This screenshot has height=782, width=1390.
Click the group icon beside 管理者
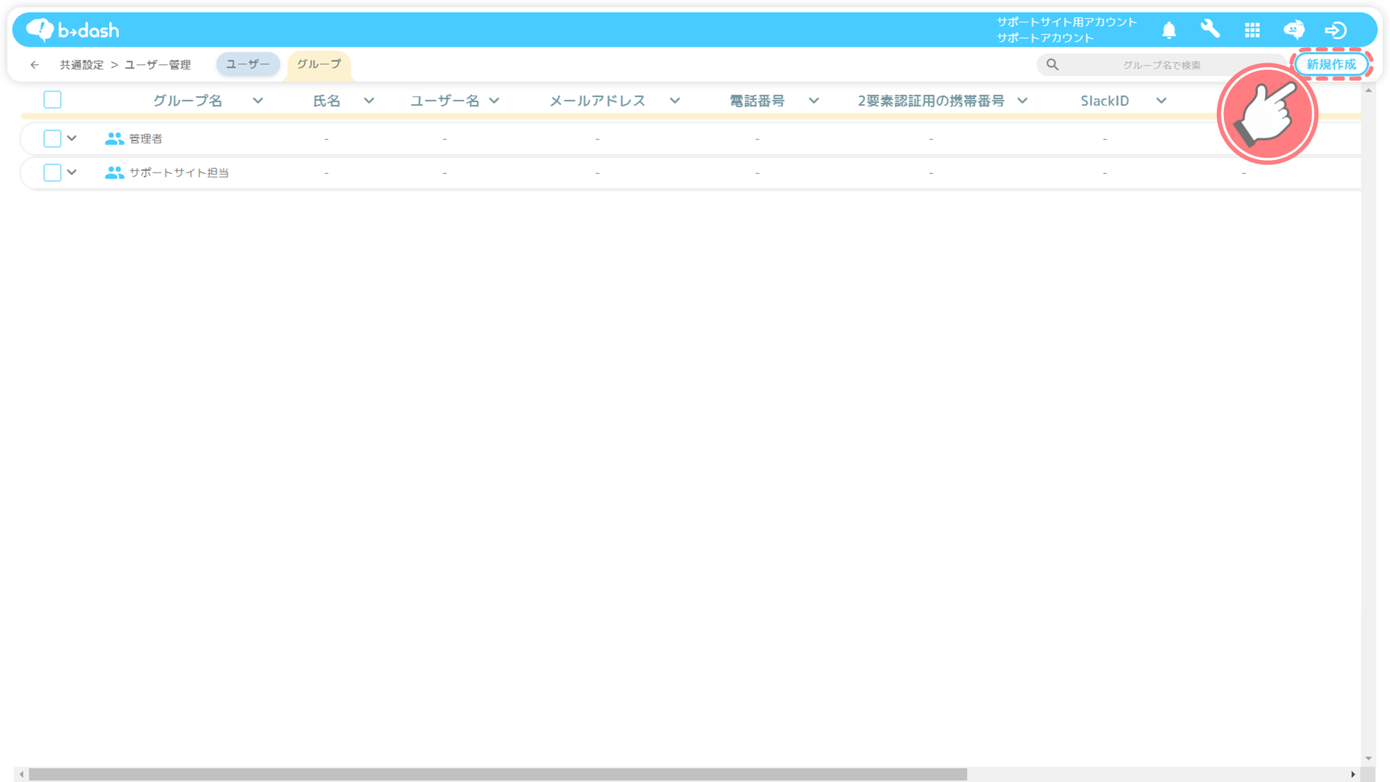click(x=114, y=139)
